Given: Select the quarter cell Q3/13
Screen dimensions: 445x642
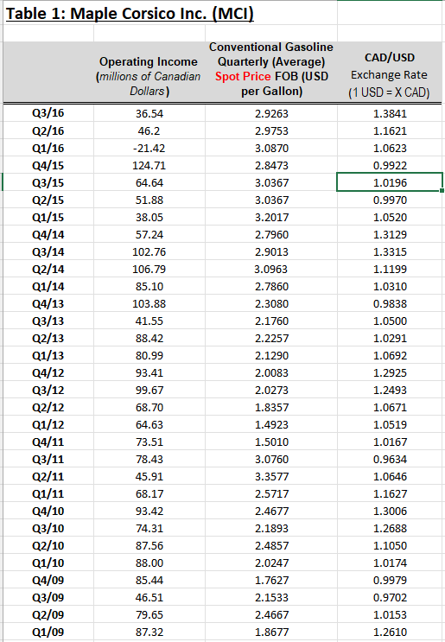Looking at the screenshot, I should (x=48, y=321).
